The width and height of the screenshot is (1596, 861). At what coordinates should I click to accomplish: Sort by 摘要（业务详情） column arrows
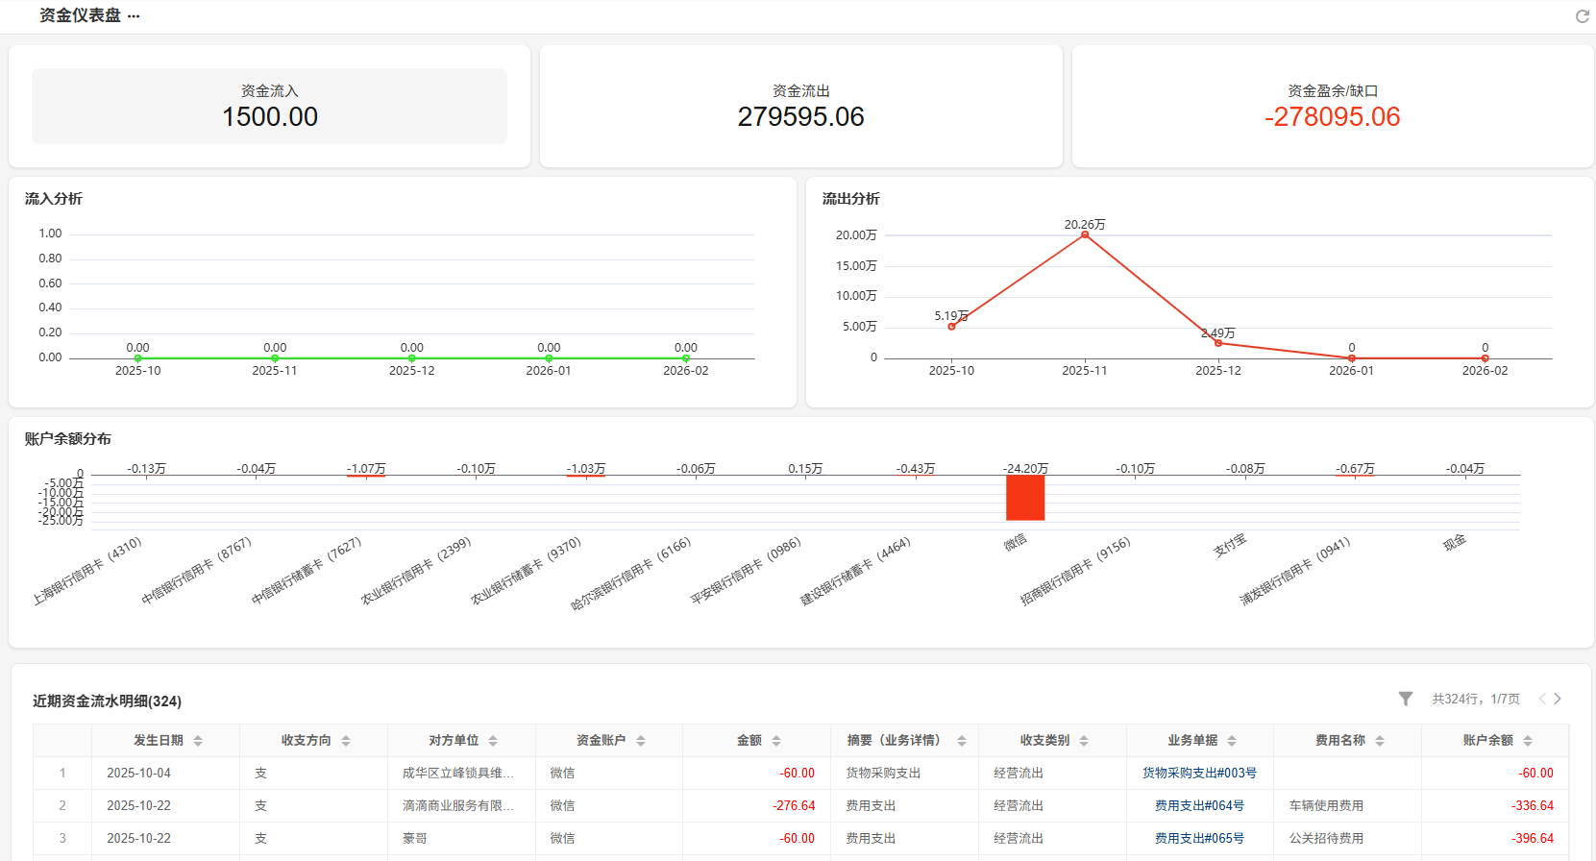pyautogui.click(x=961, y=741)
